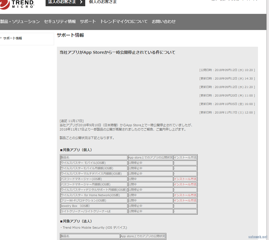The height and width of the screenshot is (240, 269).
Task: Open the 製品・ソリューション menu
Action: 20,22
